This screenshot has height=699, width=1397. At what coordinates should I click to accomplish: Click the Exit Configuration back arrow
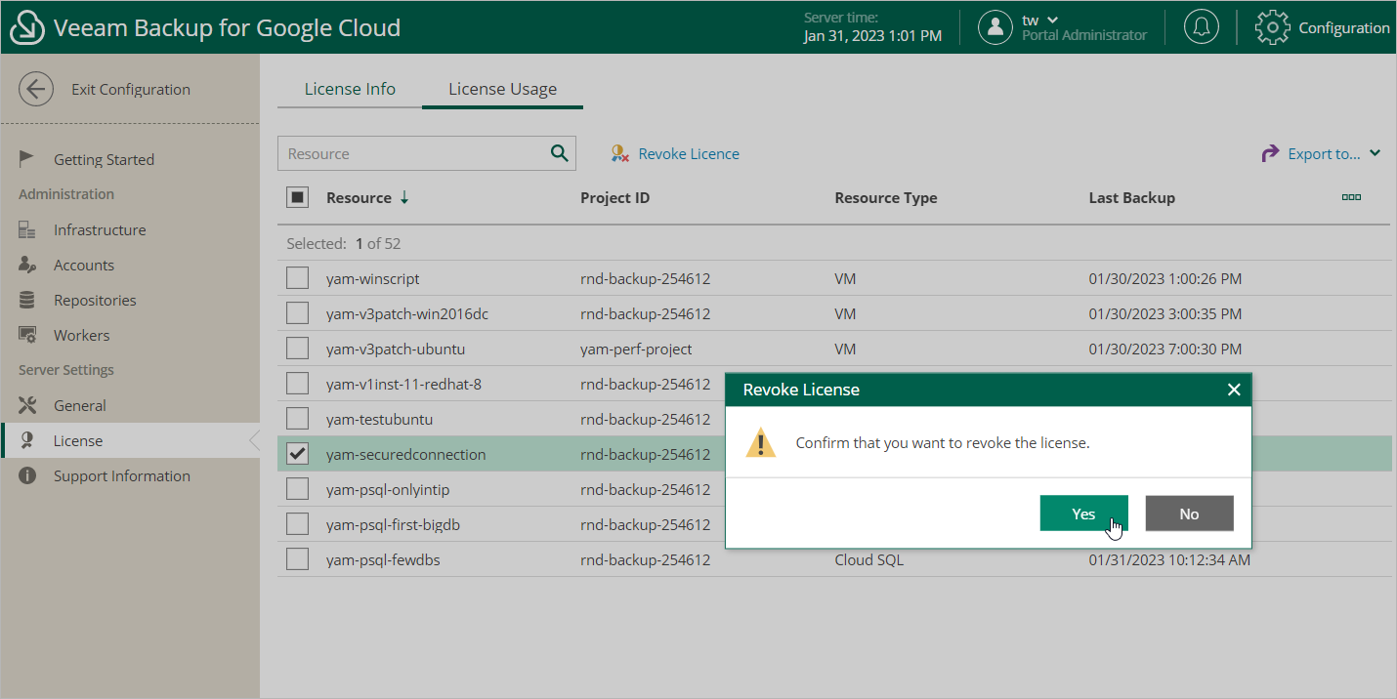click(x=36, y=89)
